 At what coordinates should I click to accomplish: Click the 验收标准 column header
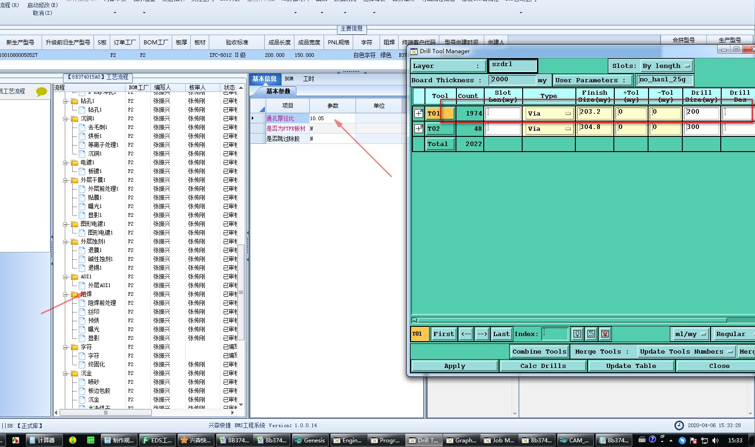[237, 42]
